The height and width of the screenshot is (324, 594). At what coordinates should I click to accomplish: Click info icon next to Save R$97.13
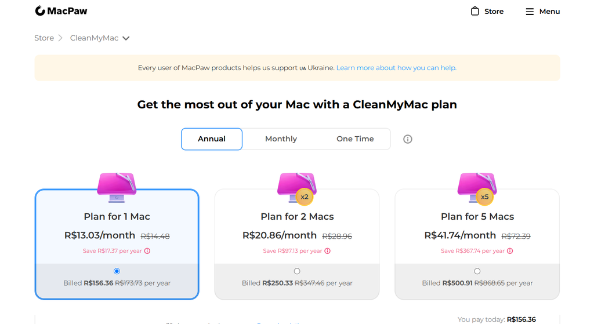coord(328,251)
